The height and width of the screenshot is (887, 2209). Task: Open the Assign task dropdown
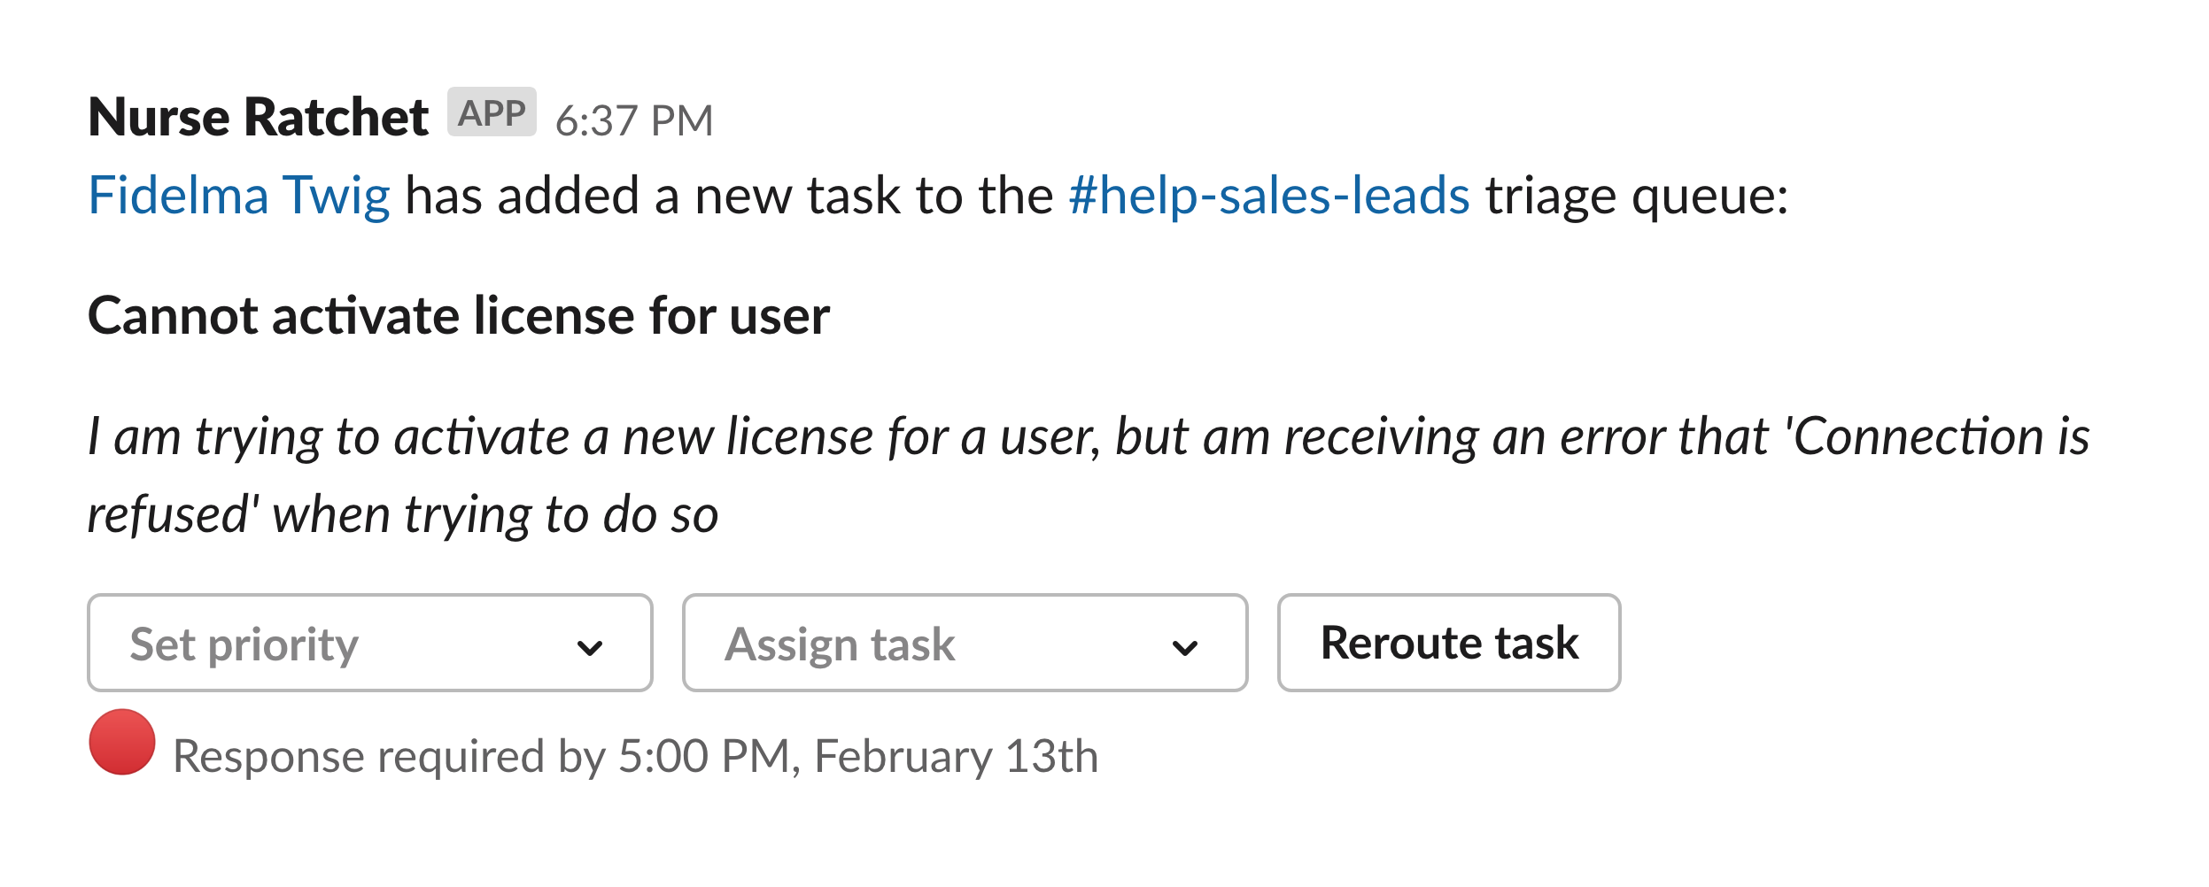tap(964, 643)
